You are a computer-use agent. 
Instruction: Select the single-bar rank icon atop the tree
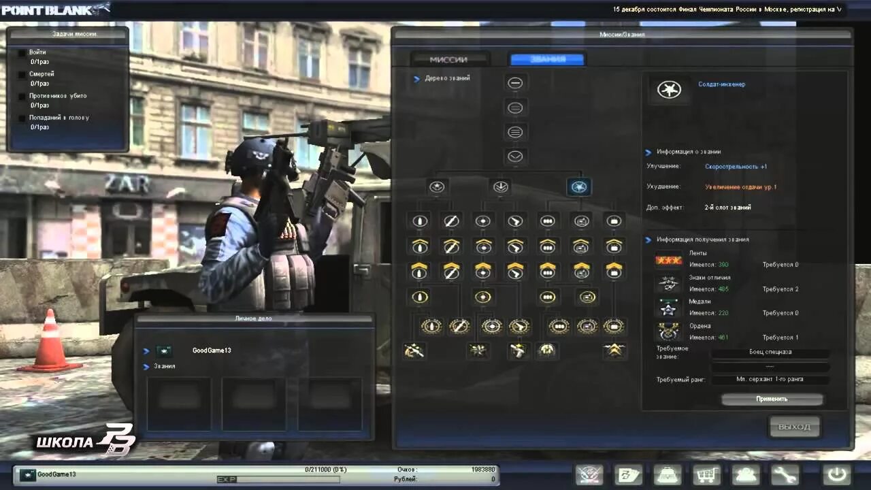coord(515,83)
